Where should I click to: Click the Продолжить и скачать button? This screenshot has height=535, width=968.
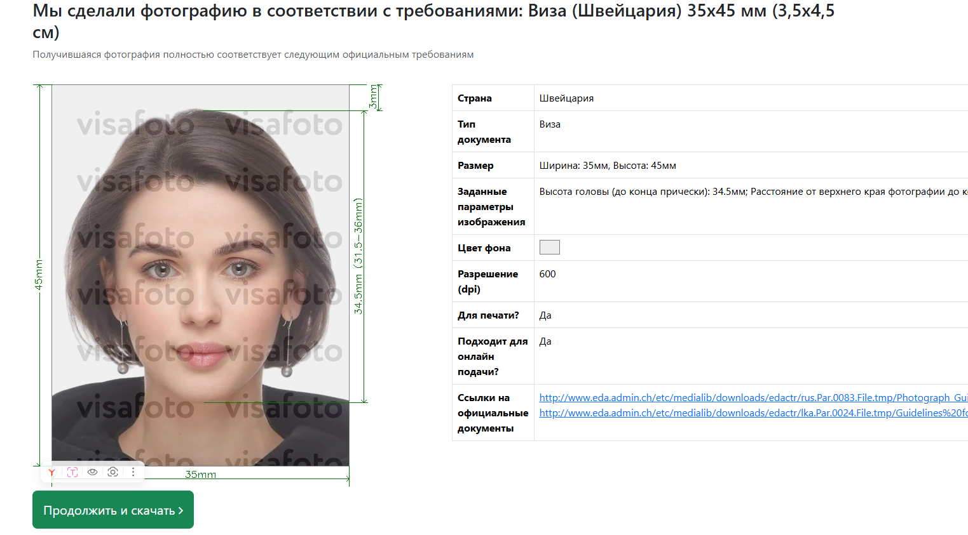pyautogui.click(x=113, y=510)
